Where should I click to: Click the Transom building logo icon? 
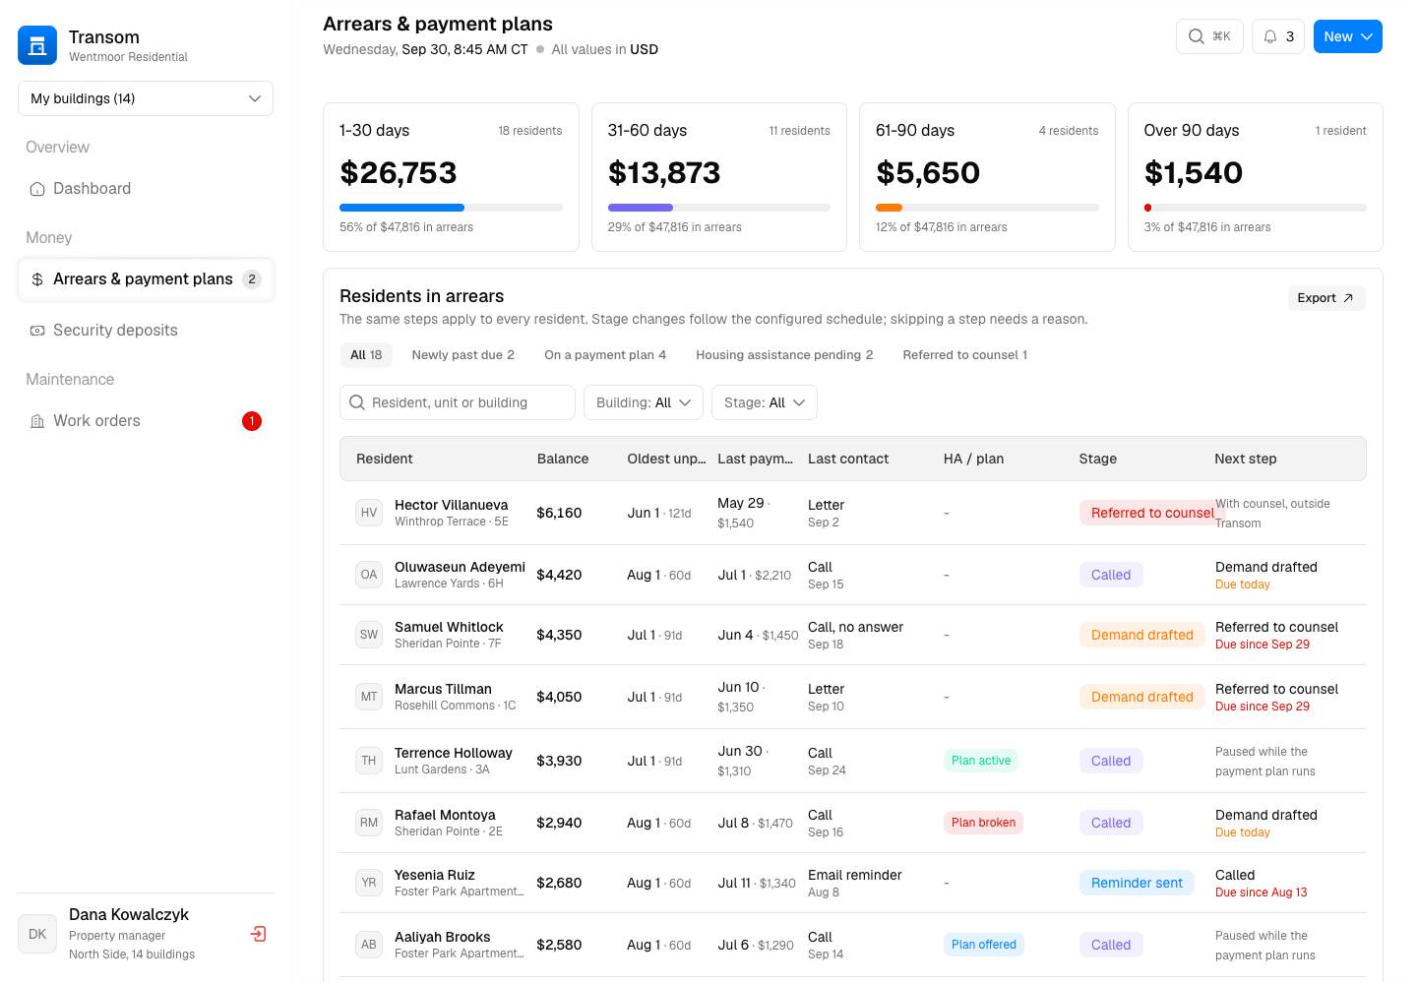click(37, 45)
